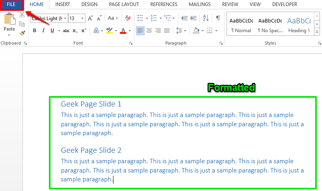322x191 pixels.
Task: Click the Sort A-Z icon
Action: point(206,18)
